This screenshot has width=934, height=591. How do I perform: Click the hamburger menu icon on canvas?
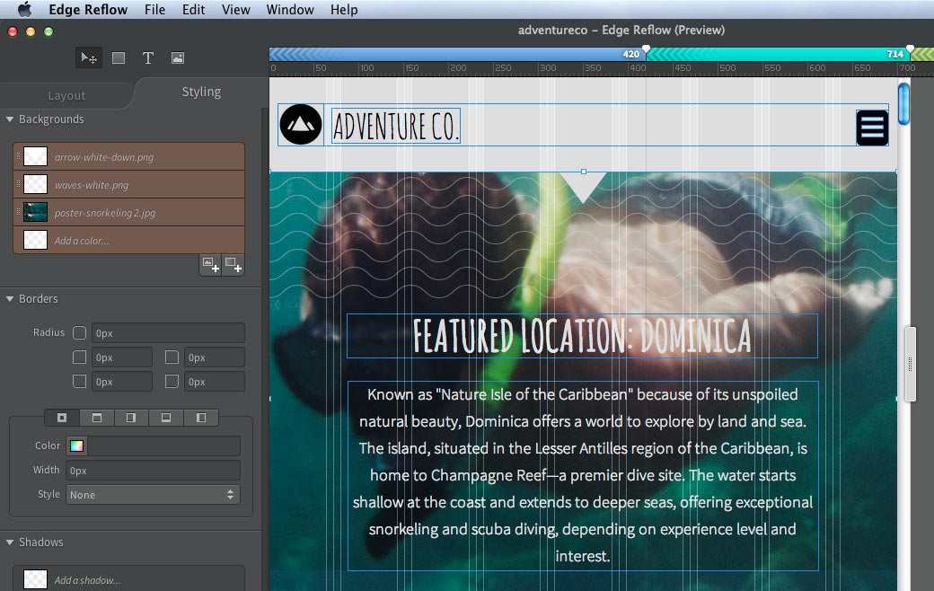pos(873,128)
